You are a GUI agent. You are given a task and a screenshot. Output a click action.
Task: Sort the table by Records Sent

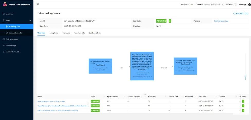coord(182,97)
